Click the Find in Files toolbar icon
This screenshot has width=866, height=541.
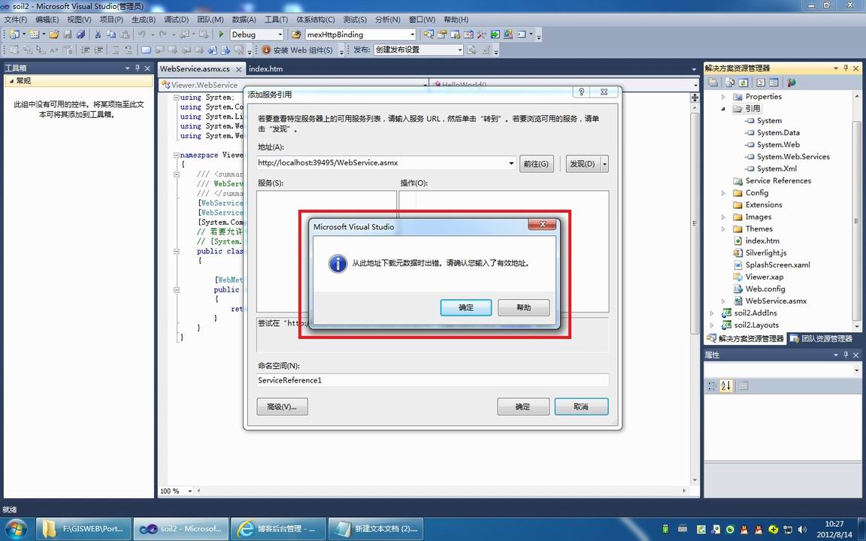click(296, 35)
